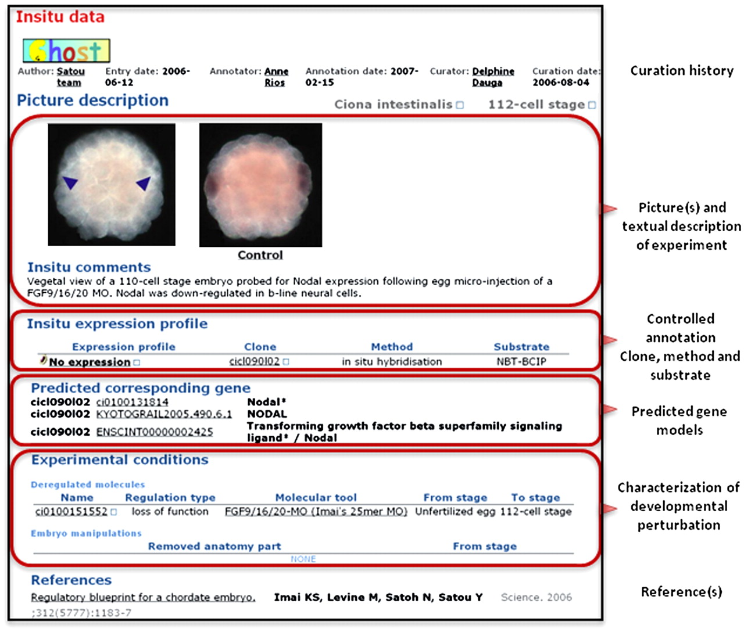Open gene model ci0100131814
The image size is (744, 632).
132,402
